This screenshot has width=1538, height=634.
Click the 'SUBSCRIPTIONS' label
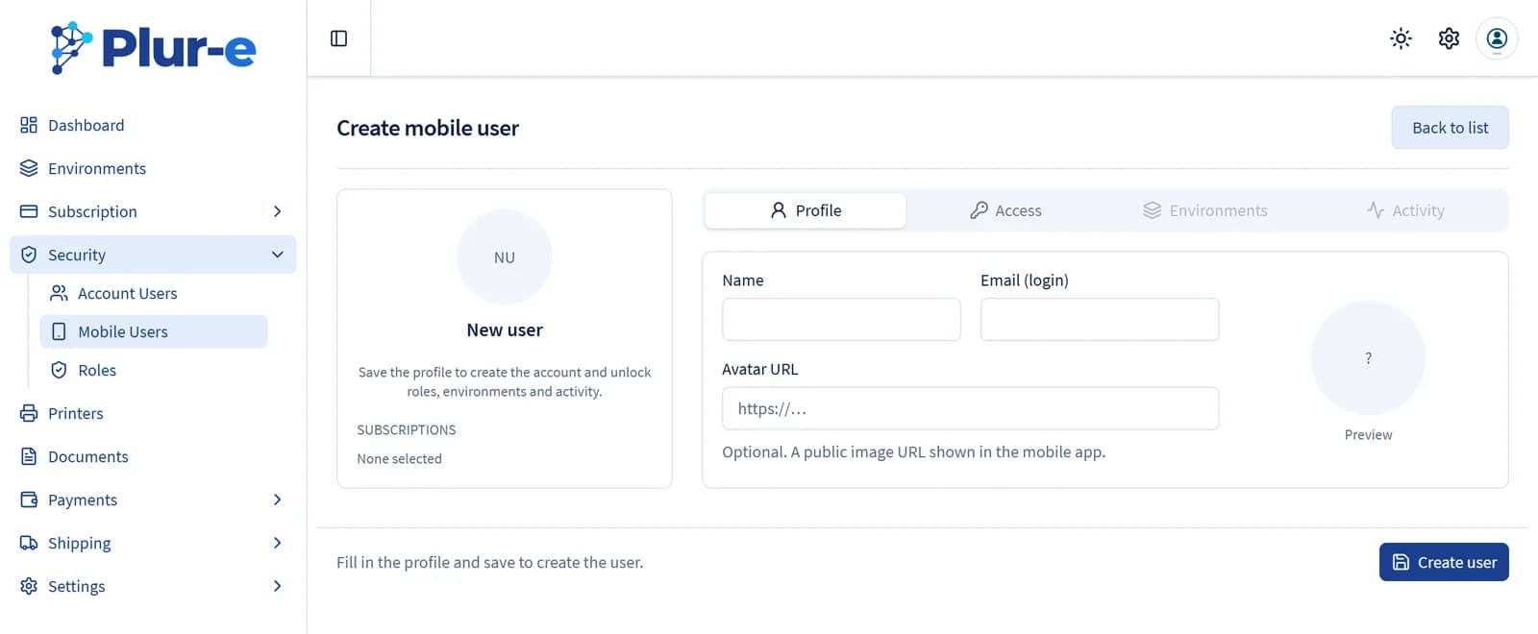[x=407, y=429]
